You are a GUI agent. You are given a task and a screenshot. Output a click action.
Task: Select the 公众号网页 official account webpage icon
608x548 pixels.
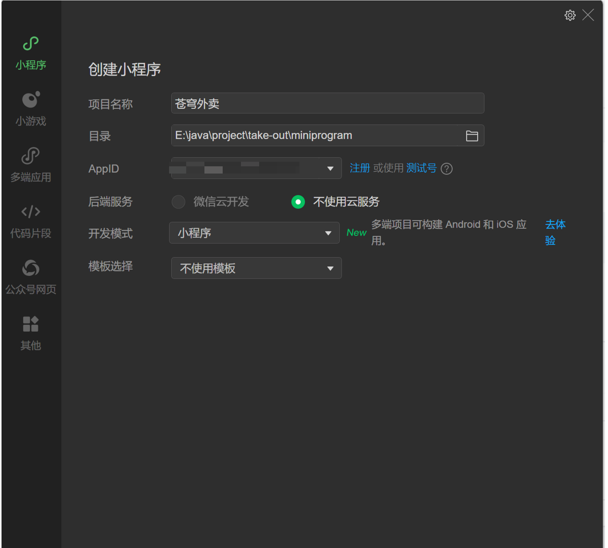[x=31, y=268]
